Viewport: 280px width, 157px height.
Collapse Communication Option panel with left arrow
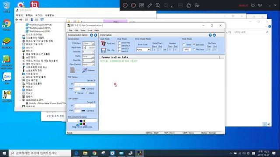click(x=91, y=35)
